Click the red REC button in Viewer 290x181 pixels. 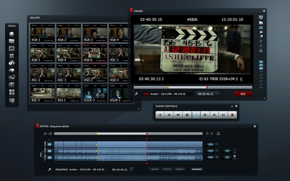[243, 94]
